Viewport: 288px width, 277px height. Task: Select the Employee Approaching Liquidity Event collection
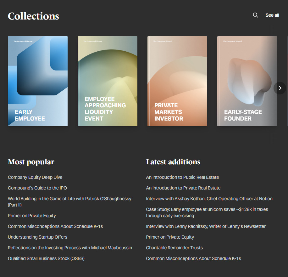108,81
